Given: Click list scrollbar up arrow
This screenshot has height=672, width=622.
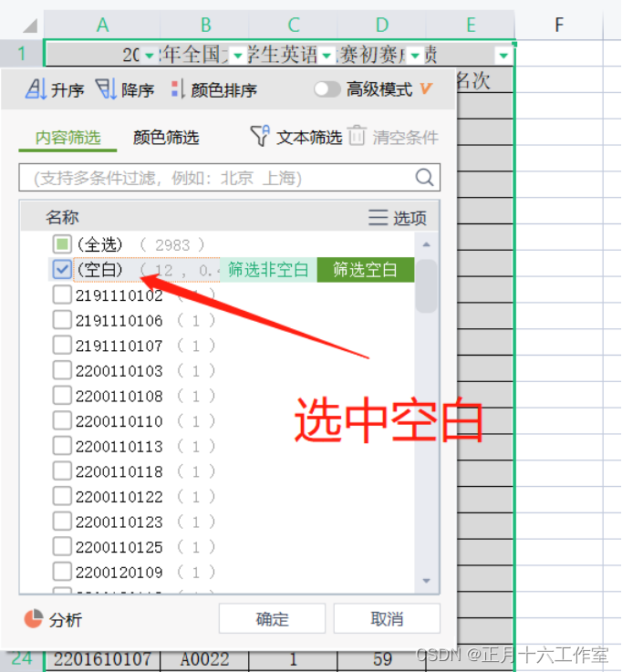Looking at the screenshot, I should 426,244.
